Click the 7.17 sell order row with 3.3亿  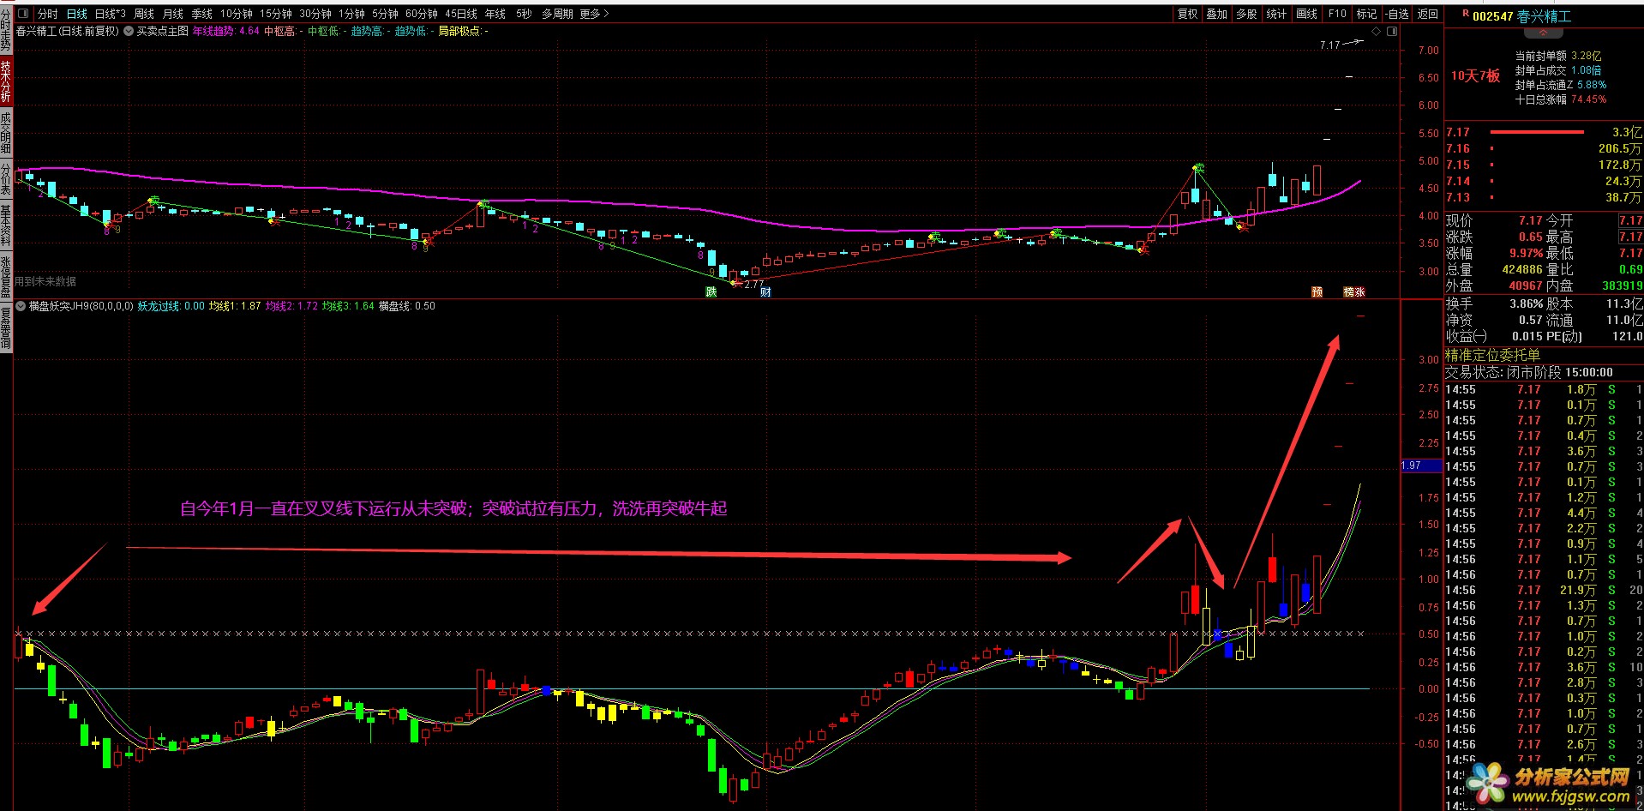[x=1544, y=132]
